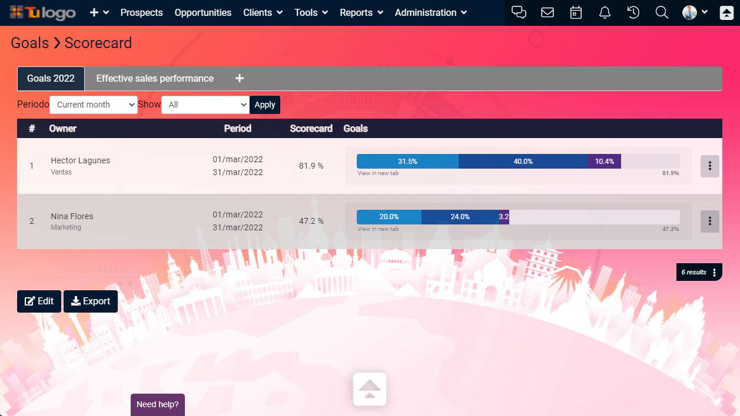Open the calendar icon in the top bar
740x416 pixels.
point(576,12)
